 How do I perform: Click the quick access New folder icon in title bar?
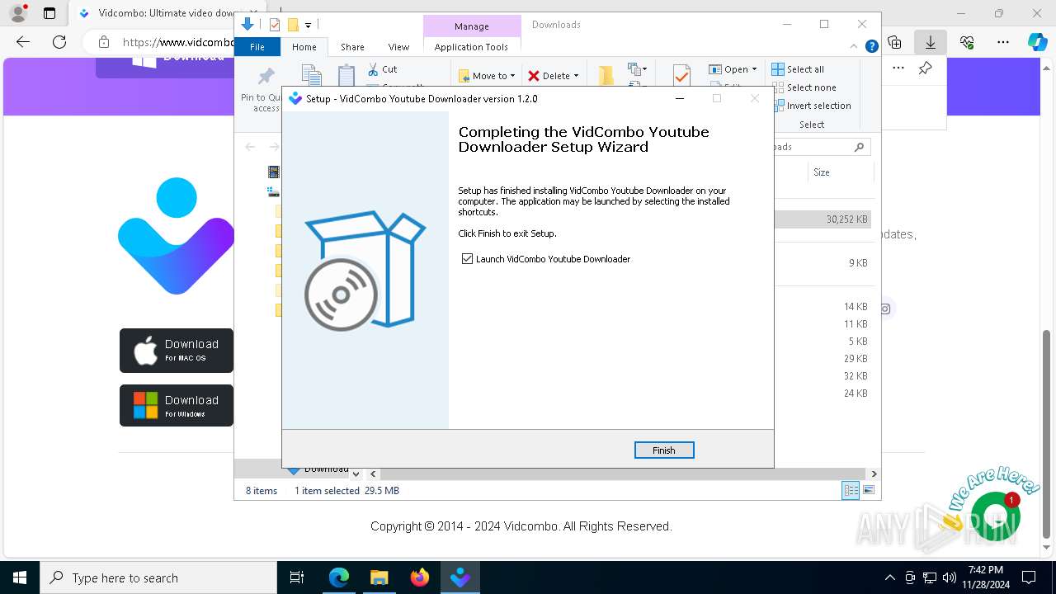[x=293, y=25]
